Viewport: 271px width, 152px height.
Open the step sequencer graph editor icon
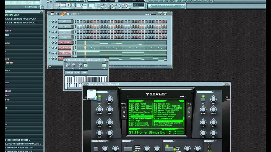pos(160,14)
